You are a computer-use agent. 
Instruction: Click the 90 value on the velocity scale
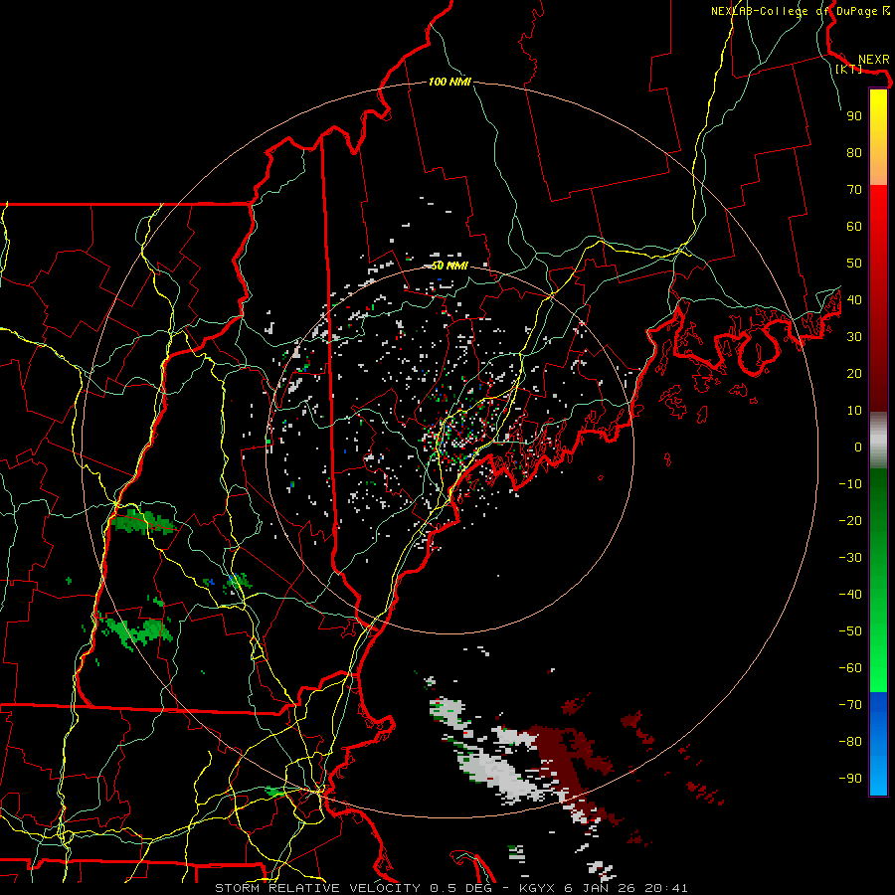tap(854, 116)
